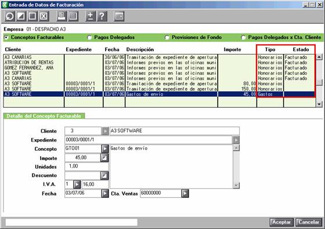Select the GOMEZ FERNANDEZ, ANA row
The image size is (325, 229).
point(160,68)
